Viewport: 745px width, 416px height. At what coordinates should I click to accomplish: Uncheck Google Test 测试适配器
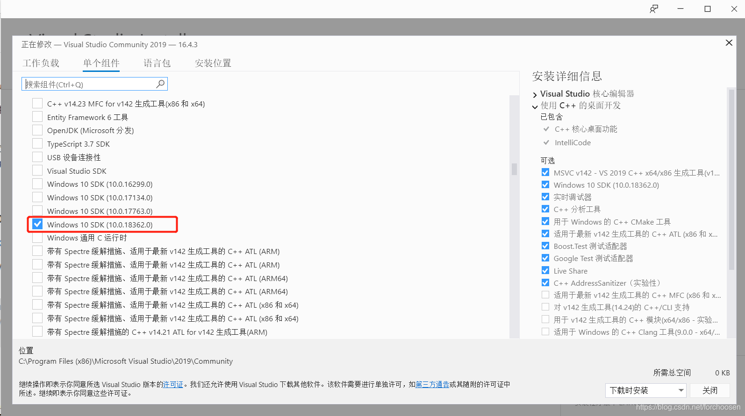(545, 258)
